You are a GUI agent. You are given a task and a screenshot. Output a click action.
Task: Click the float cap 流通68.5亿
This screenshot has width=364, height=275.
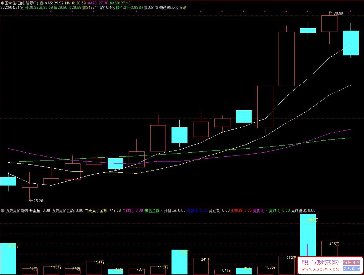168,8
